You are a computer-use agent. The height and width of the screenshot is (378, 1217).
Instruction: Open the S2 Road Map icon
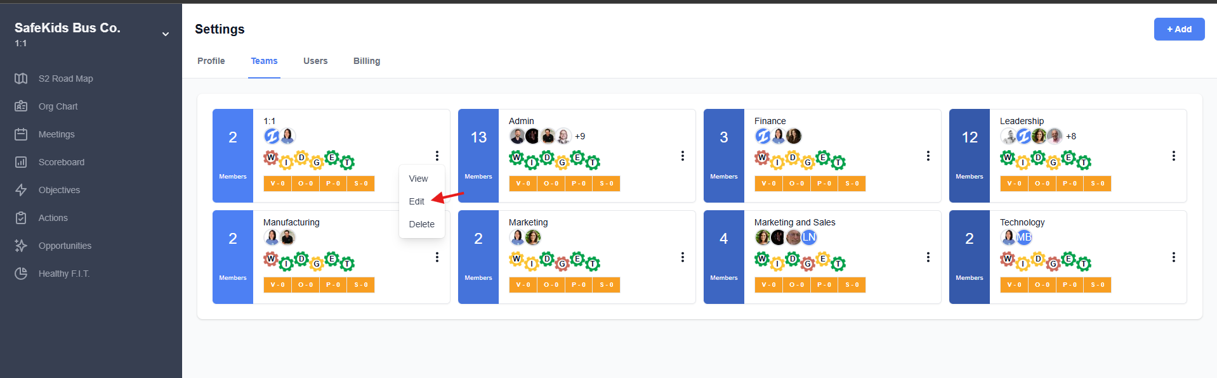[21, 79]
